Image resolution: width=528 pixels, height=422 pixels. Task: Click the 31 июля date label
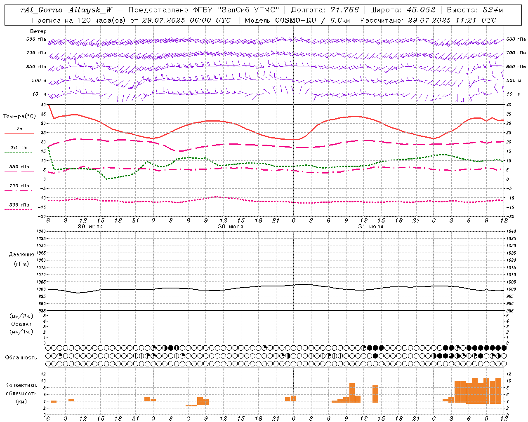[x=371, y=227]
